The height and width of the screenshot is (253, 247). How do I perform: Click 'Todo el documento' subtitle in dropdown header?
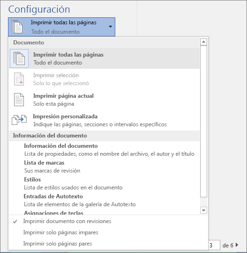tap(55, 32)
